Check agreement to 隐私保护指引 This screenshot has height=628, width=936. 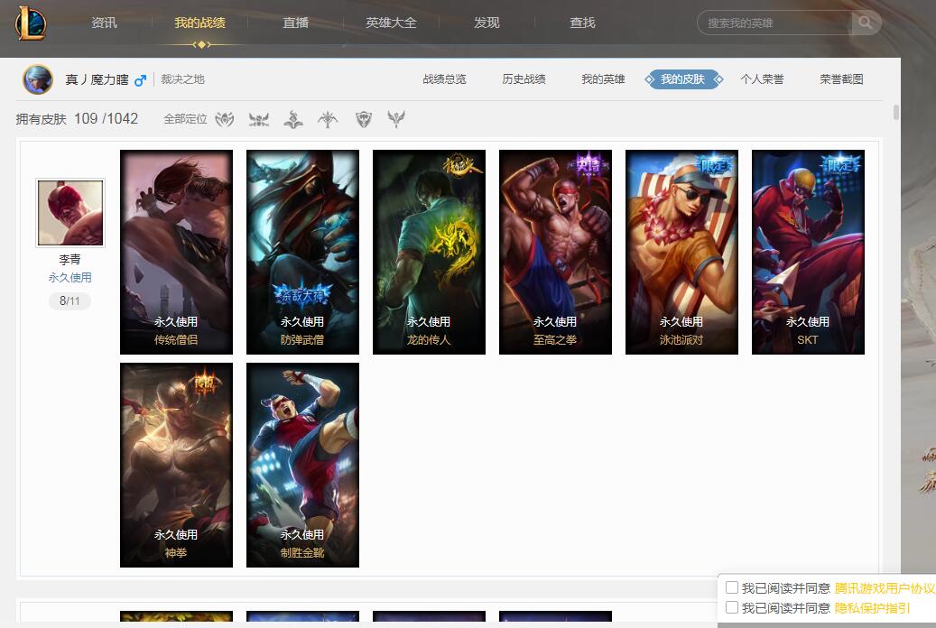point(732,607)
